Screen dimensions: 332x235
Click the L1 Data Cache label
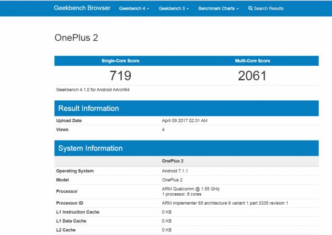[x=71, y=221]
